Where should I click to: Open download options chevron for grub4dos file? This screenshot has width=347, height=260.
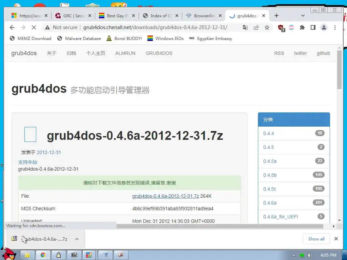tap(77, 239)
